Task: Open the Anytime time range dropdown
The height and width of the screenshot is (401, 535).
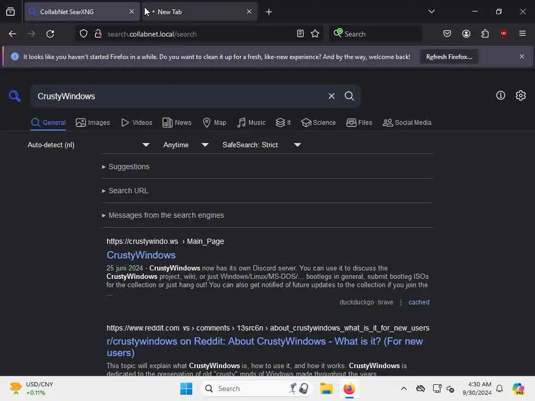Action: (x=186, y=145)
